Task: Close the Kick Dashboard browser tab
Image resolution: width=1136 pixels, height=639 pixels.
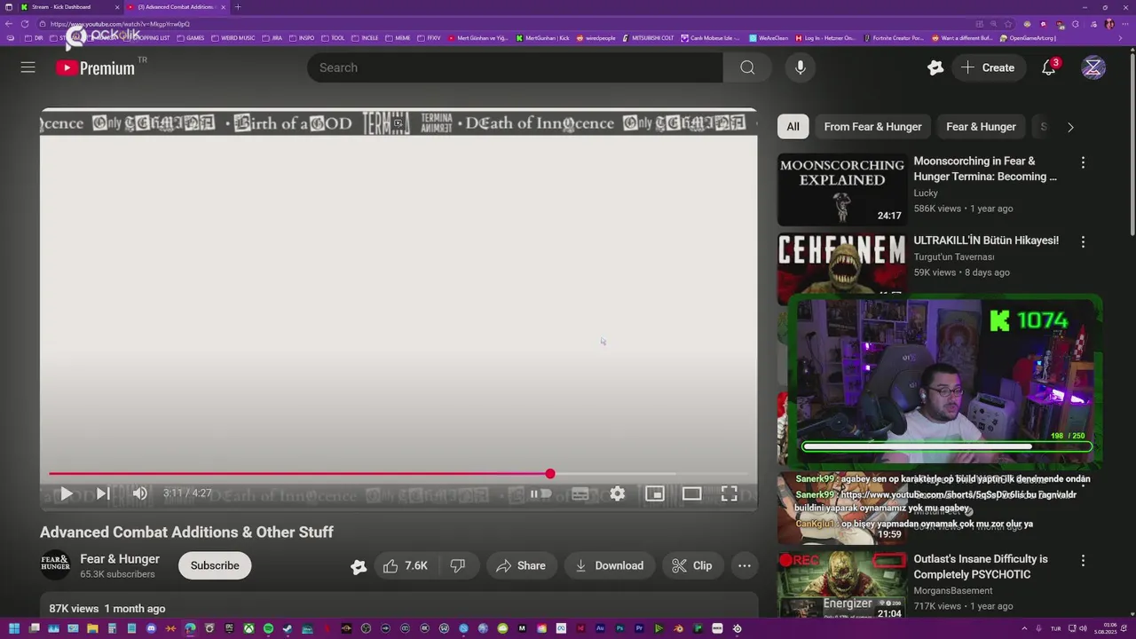Action: 117,7
